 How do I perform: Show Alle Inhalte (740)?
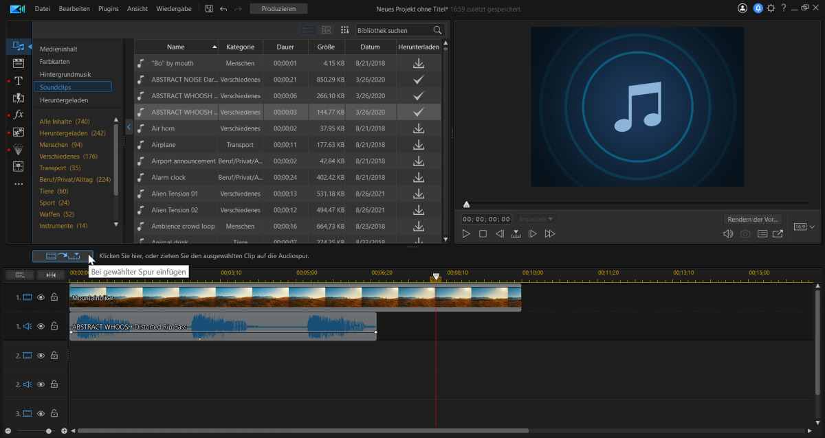coord(65,122)
